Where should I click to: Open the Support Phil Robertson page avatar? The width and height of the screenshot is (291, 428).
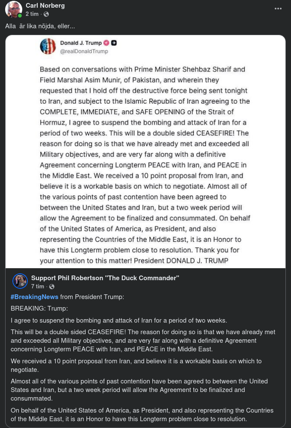click(20, 281)
